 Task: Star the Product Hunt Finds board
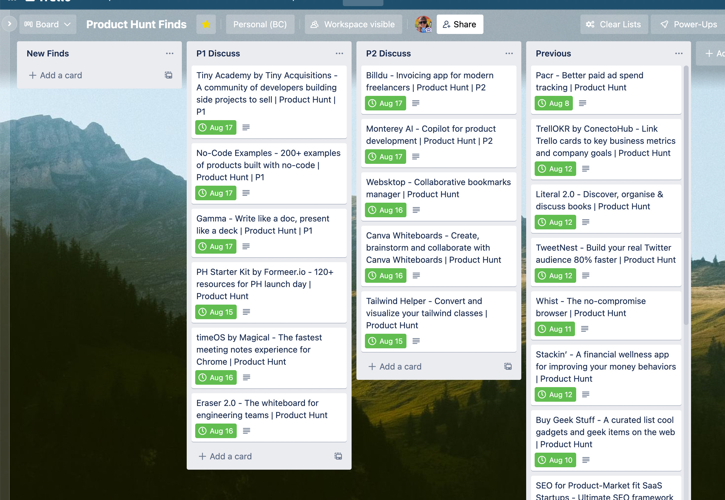(206, 24)
